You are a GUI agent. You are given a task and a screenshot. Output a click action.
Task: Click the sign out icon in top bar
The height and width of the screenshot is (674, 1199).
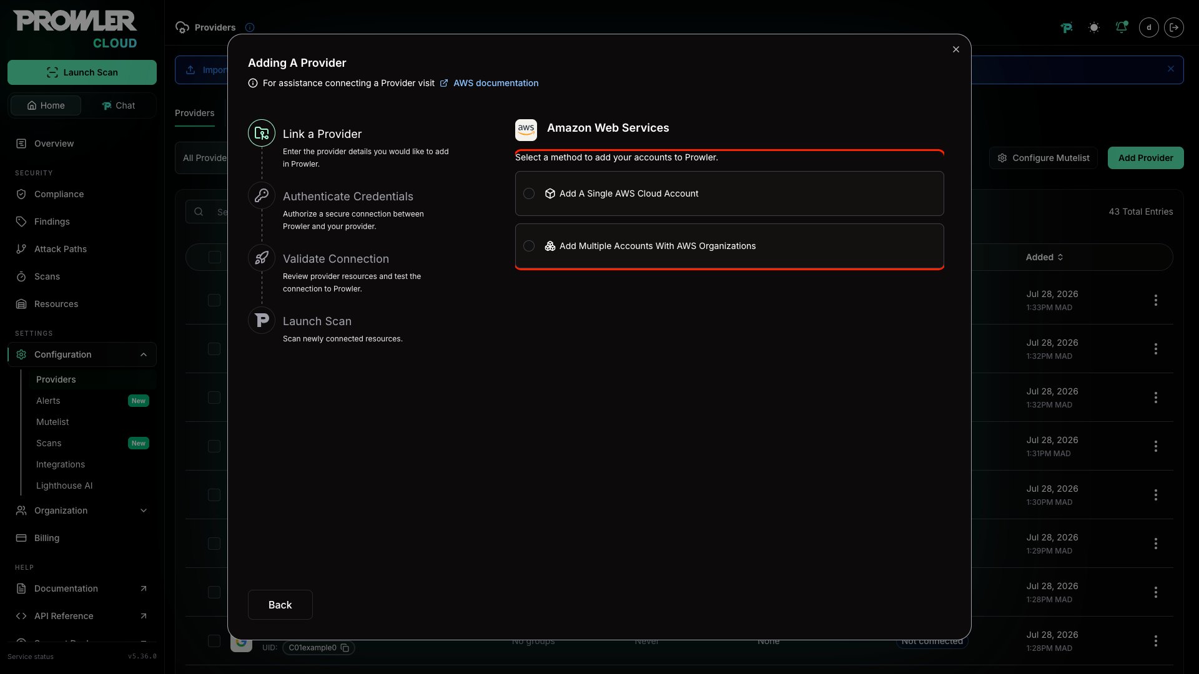pos(1174,27)
